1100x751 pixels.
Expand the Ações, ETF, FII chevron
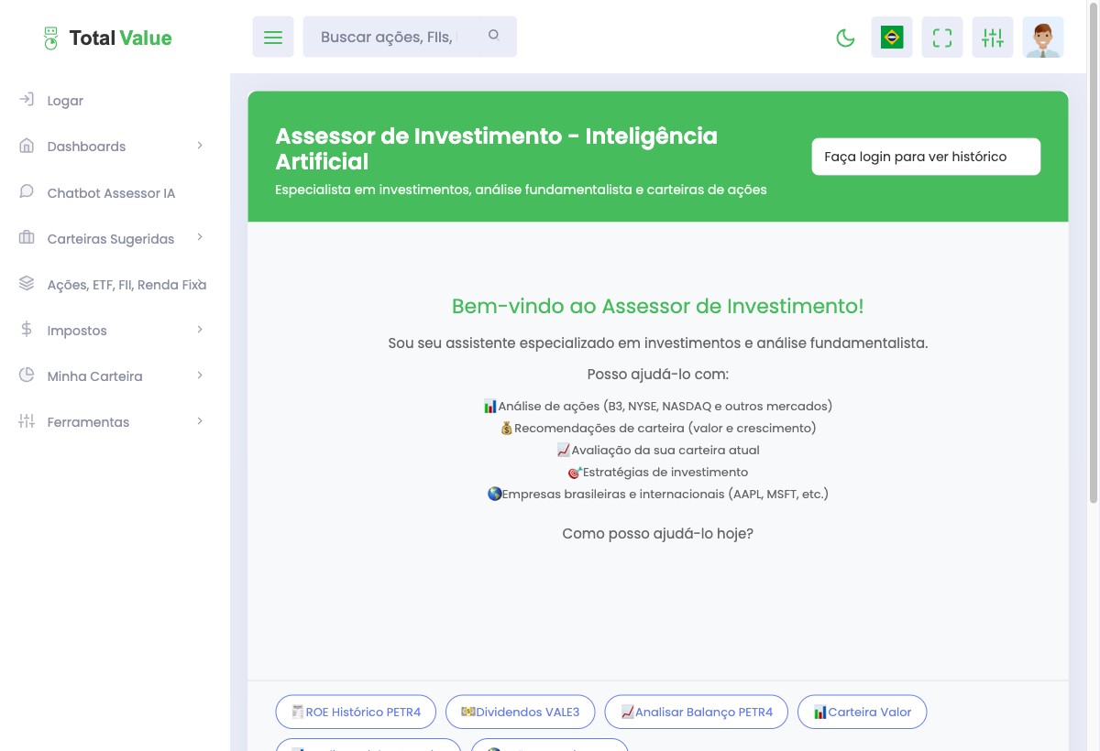(200, 284)
